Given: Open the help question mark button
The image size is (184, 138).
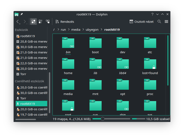Looking at the screenshot, I should click(x=152, y=14).
